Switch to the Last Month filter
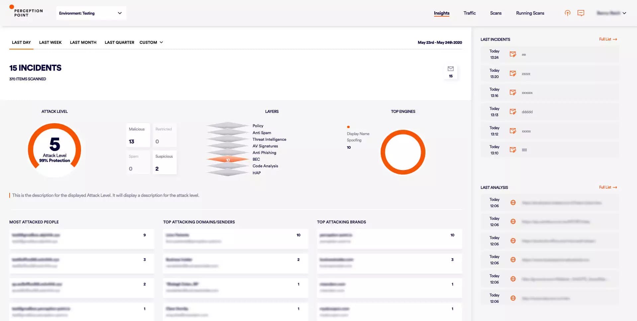This screenshot has height=321, width=637. tap(83, 42)
